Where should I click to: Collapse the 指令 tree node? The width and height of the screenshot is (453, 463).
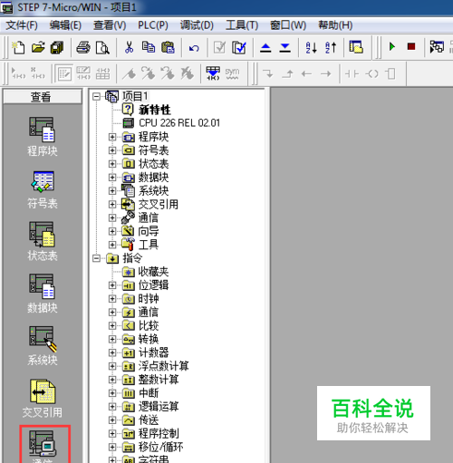[x=96, y=258]
